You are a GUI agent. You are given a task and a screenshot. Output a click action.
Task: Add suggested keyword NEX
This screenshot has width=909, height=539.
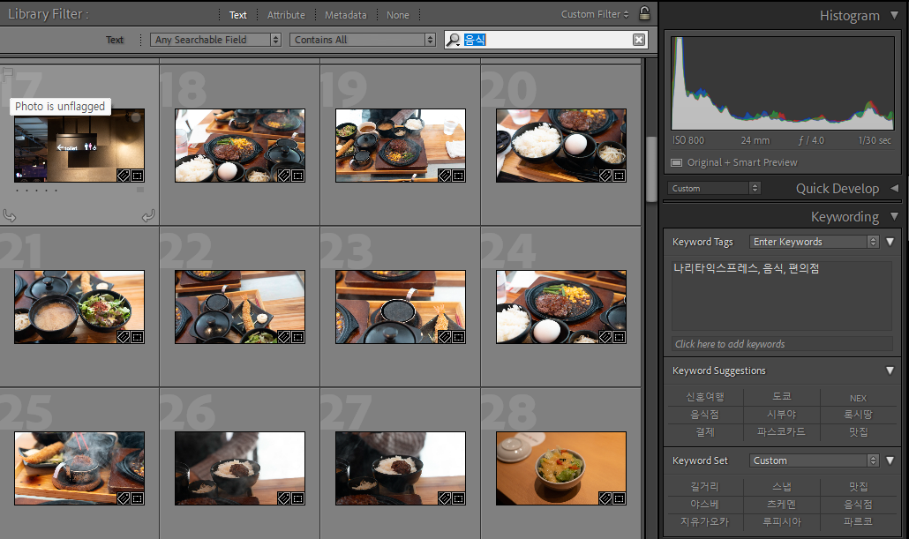858,398
